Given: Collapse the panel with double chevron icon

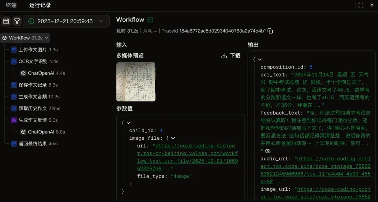Looking at the screenshot, I should 372,5.
